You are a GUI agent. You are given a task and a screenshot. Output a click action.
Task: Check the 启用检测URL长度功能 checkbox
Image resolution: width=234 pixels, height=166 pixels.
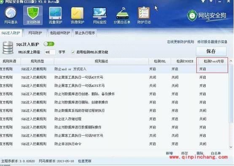[73, 52]
